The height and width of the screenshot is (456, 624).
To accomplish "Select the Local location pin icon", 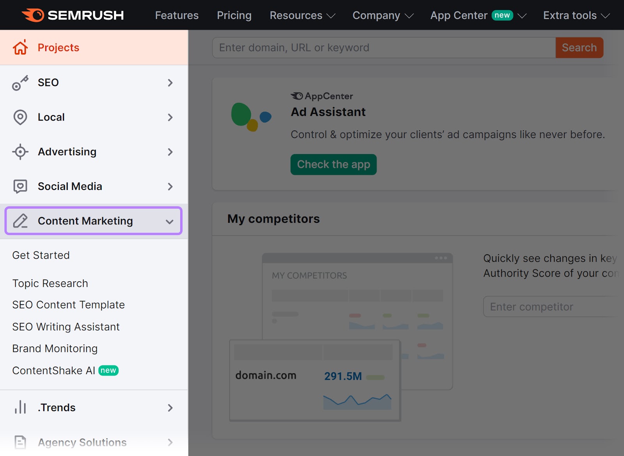I will pos(20,117).
